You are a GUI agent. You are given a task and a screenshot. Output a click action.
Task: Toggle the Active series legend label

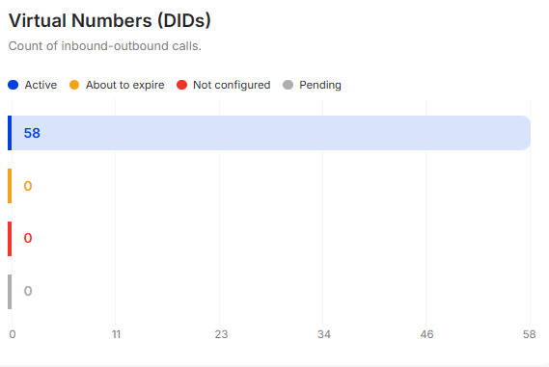pyautogui.click(x=41, y=85)
